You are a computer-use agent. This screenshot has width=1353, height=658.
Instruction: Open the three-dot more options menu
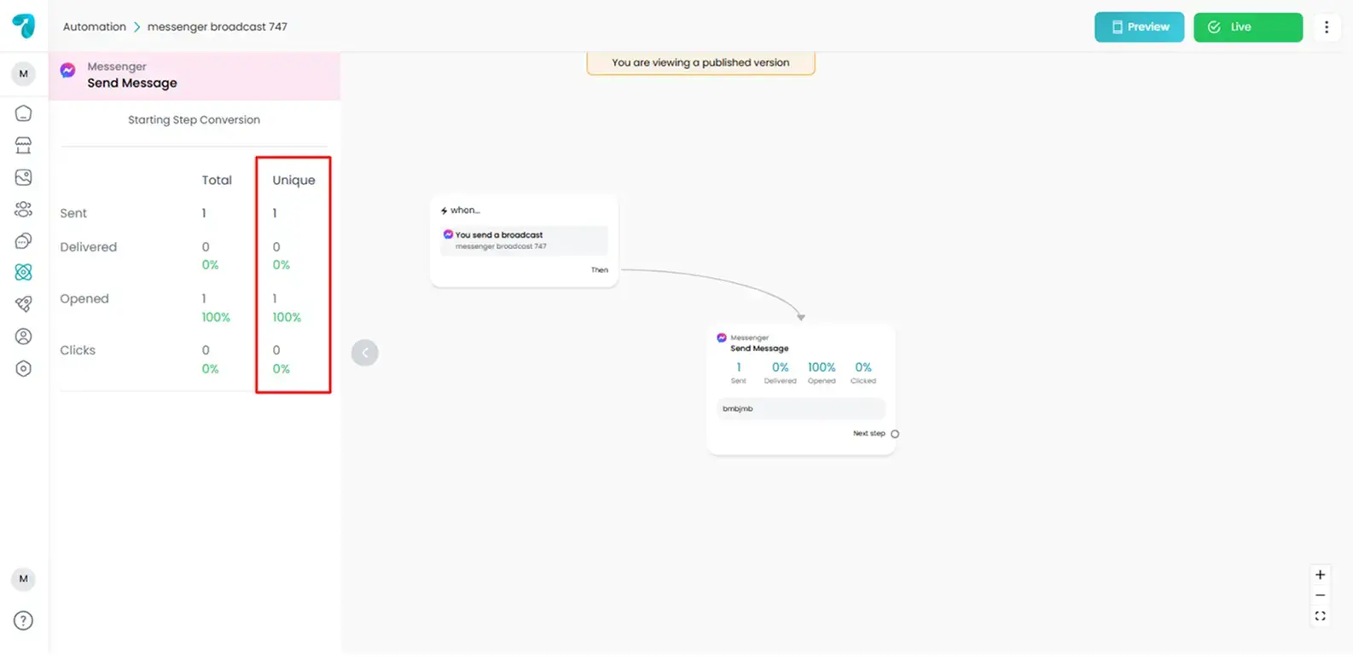coord(1326,27)
